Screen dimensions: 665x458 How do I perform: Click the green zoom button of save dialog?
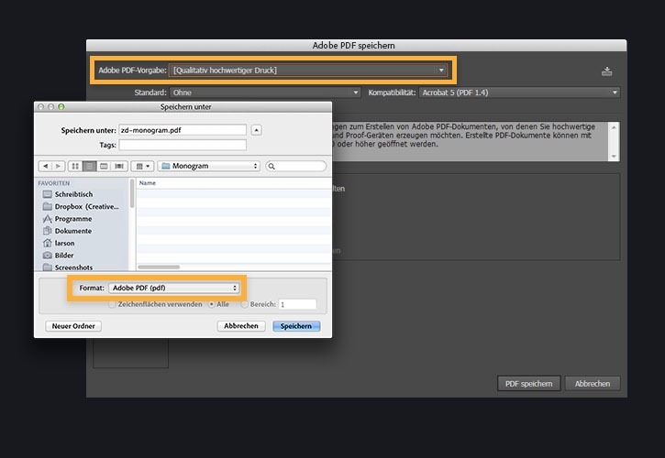[x=61, y=107]
